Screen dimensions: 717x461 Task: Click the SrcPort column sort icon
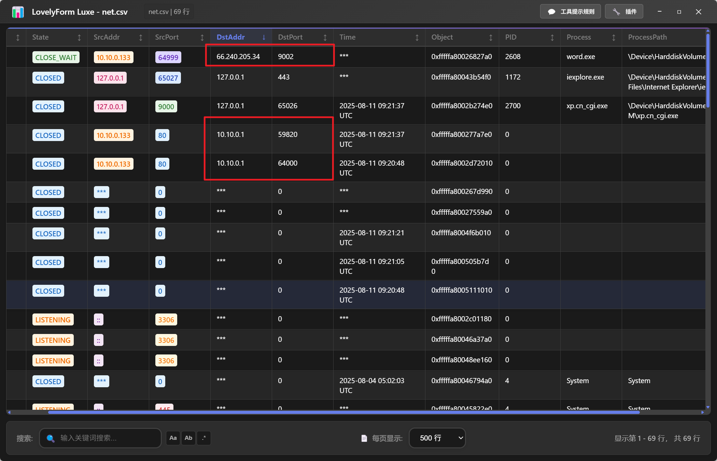pos(202,38)
